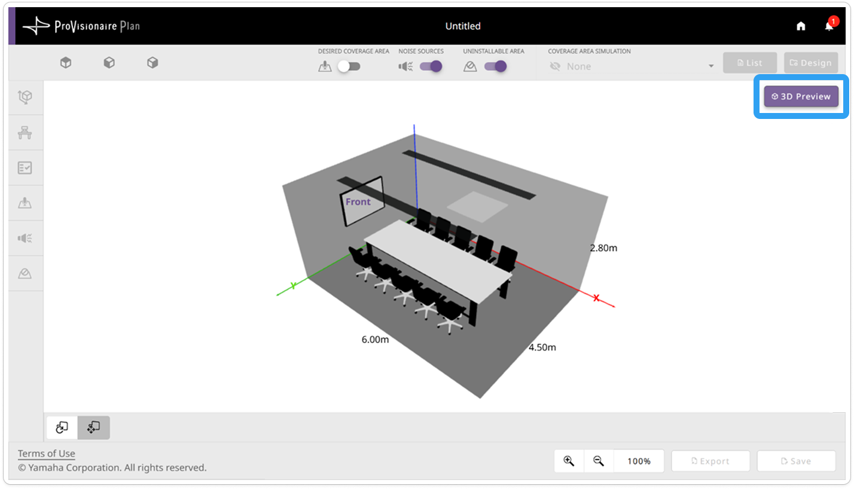The width and height of the screenshot is (854, 489).
Task: Open the sidebar noise sources speaker tool
Action: pyautogui.click(x=25, y=239)
